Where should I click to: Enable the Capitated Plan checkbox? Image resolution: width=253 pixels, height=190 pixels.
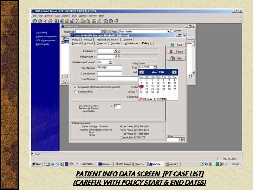pos(75,92)
